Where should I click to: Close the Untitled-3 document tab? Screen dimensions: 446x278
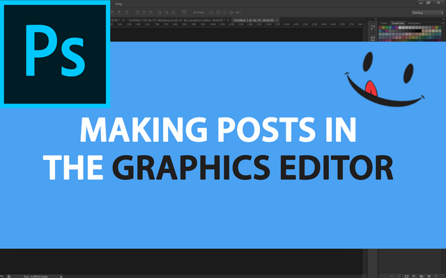[277, 20]
